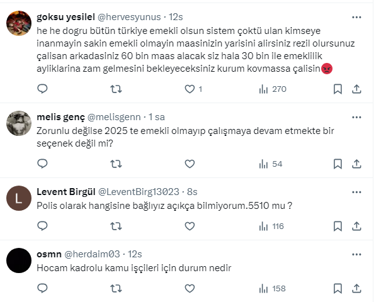
Task: Reply to Levent Birgül's tweet
Action: pyautogui.click(x=43, y=226)
